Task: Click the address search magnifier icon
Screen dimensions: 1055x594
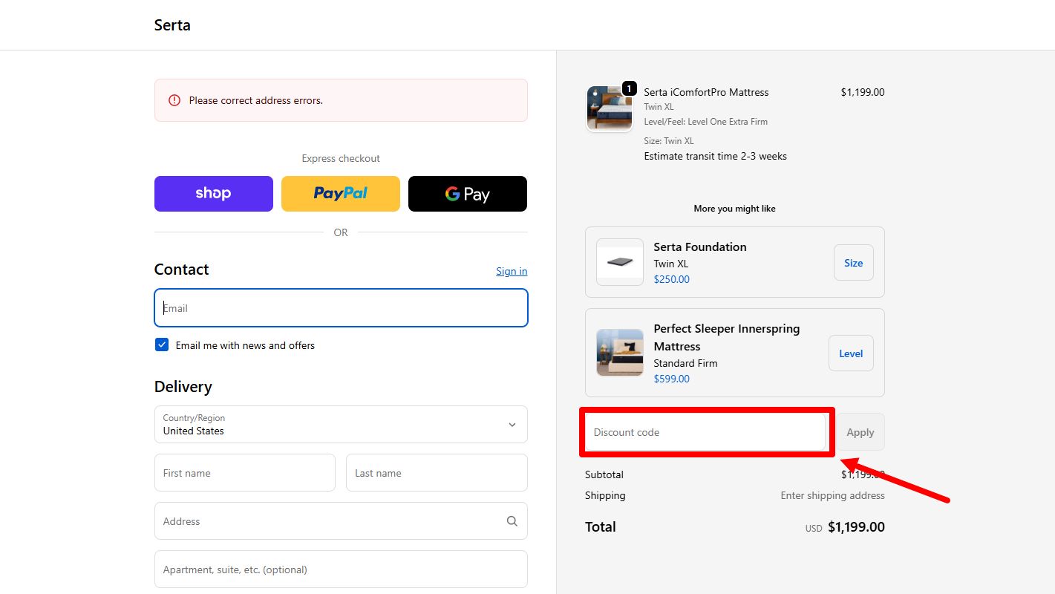Action: [x=512, y=521]
